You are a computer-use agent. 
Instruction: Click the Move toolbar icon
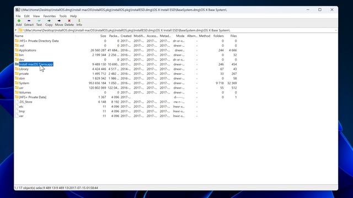tap(59, 21)
